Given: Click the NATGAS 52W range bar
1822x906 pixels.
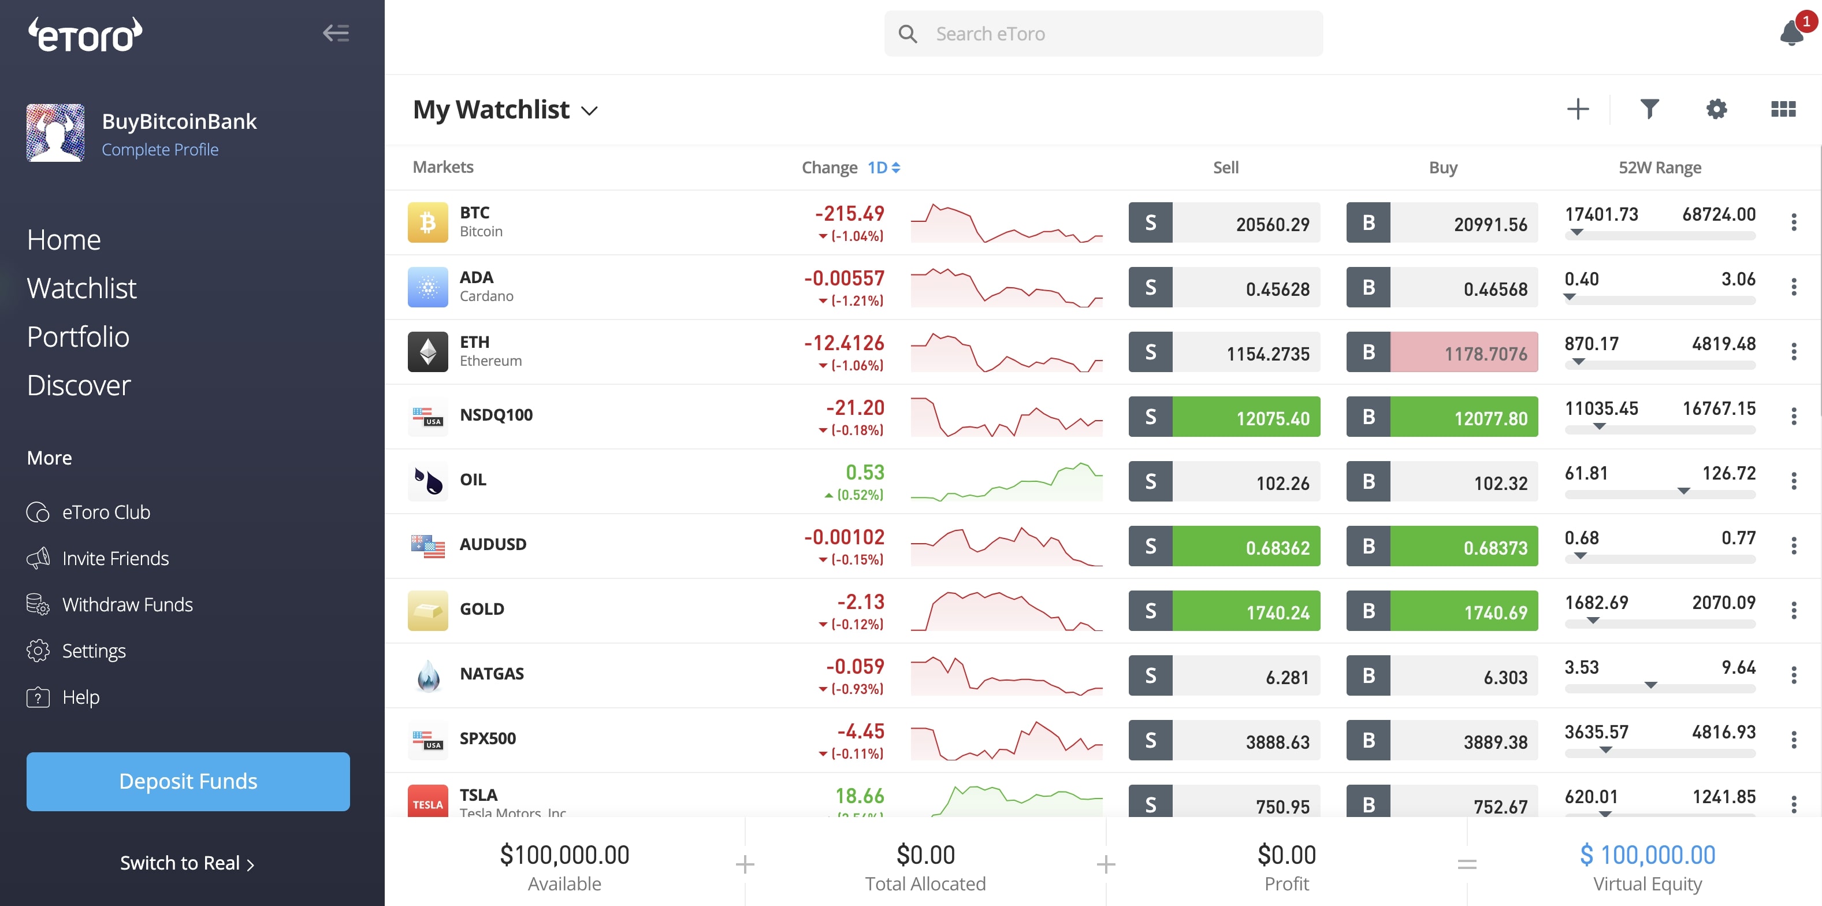Looking at the screenshot, I should [x=1660, y=688].
